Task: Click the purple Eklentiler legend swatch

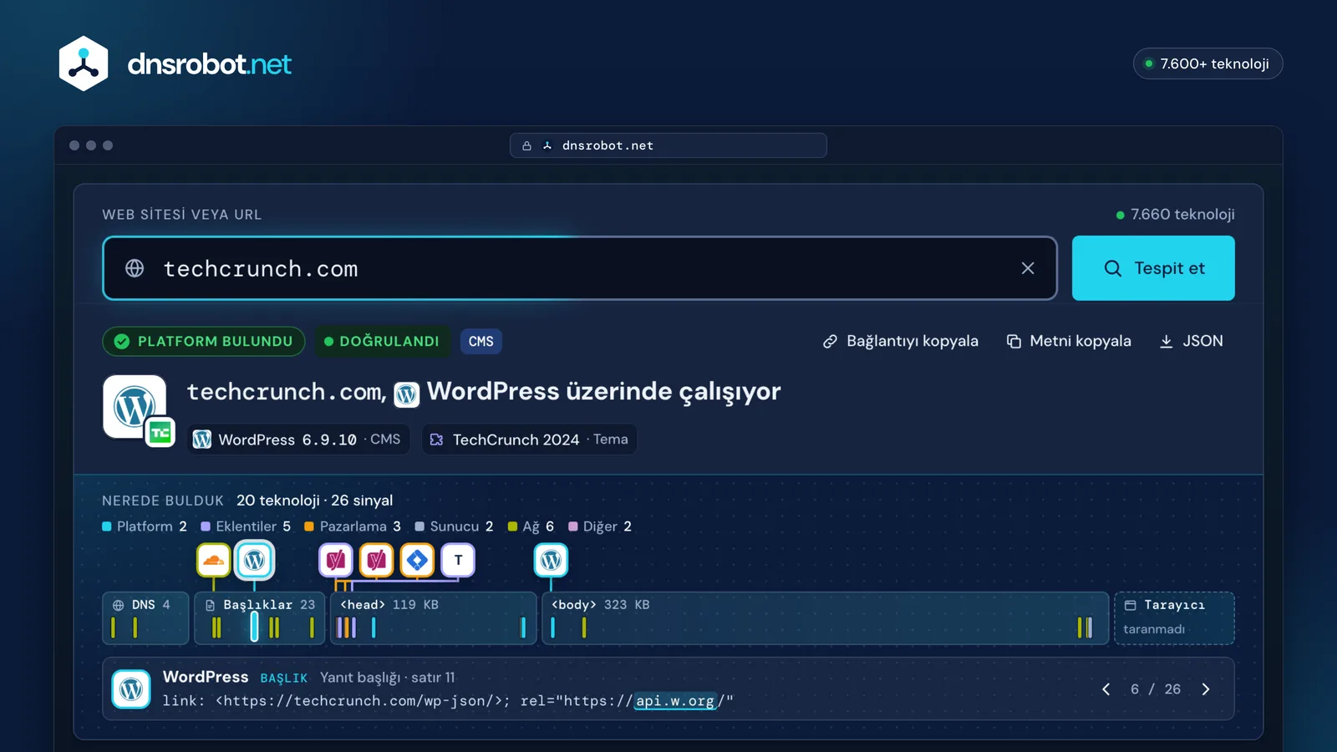Action: (x=206, y=526)
